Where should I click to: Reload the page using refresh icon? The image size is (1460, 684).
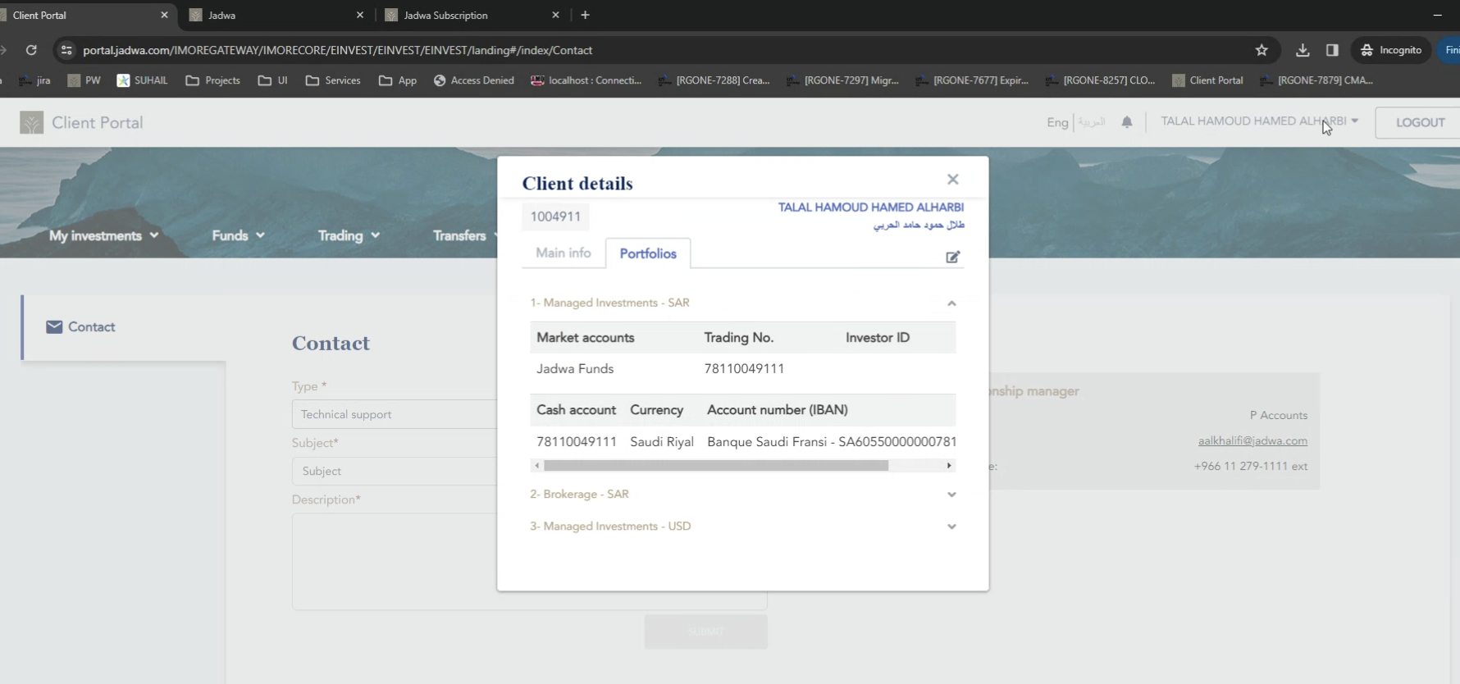31,50
